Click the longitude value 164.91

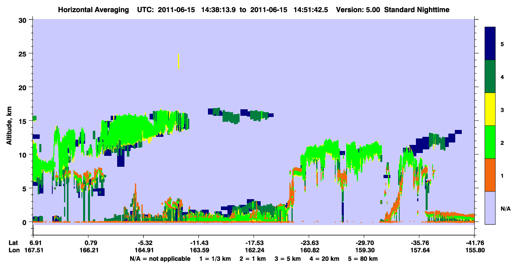point(145,251)
